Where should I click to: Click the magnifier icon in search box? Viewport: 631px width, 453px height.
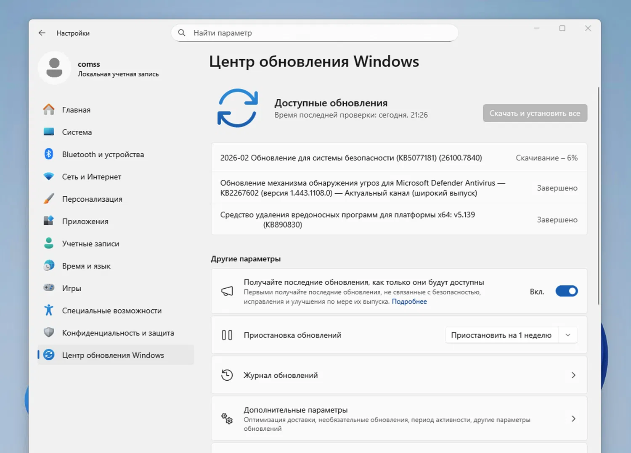click(x=182, y=33)
